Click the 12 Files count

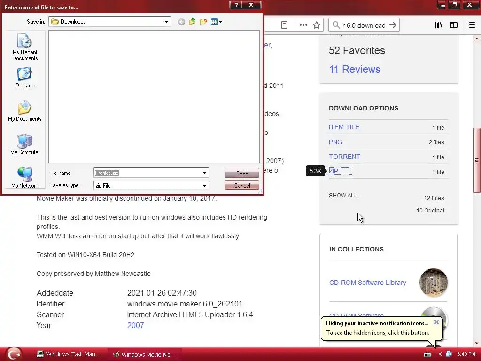click(x=434, y=198)
